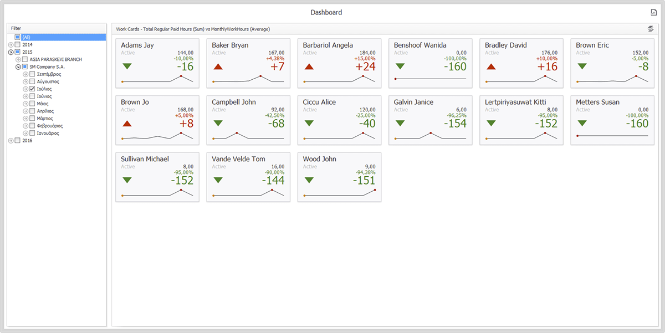Enable the AGIA PARASKEVI BRANCH checkbox
The width and height of the screenshot is (665, 333).
click(25, 59)
